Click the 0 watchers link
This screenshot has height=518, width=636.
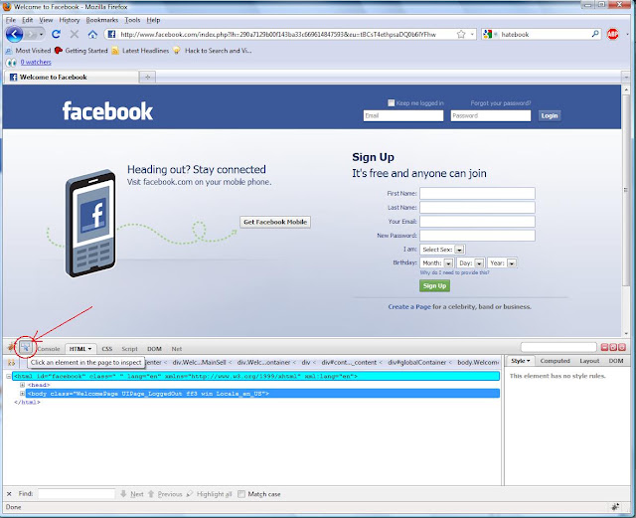tap(36, 62)
